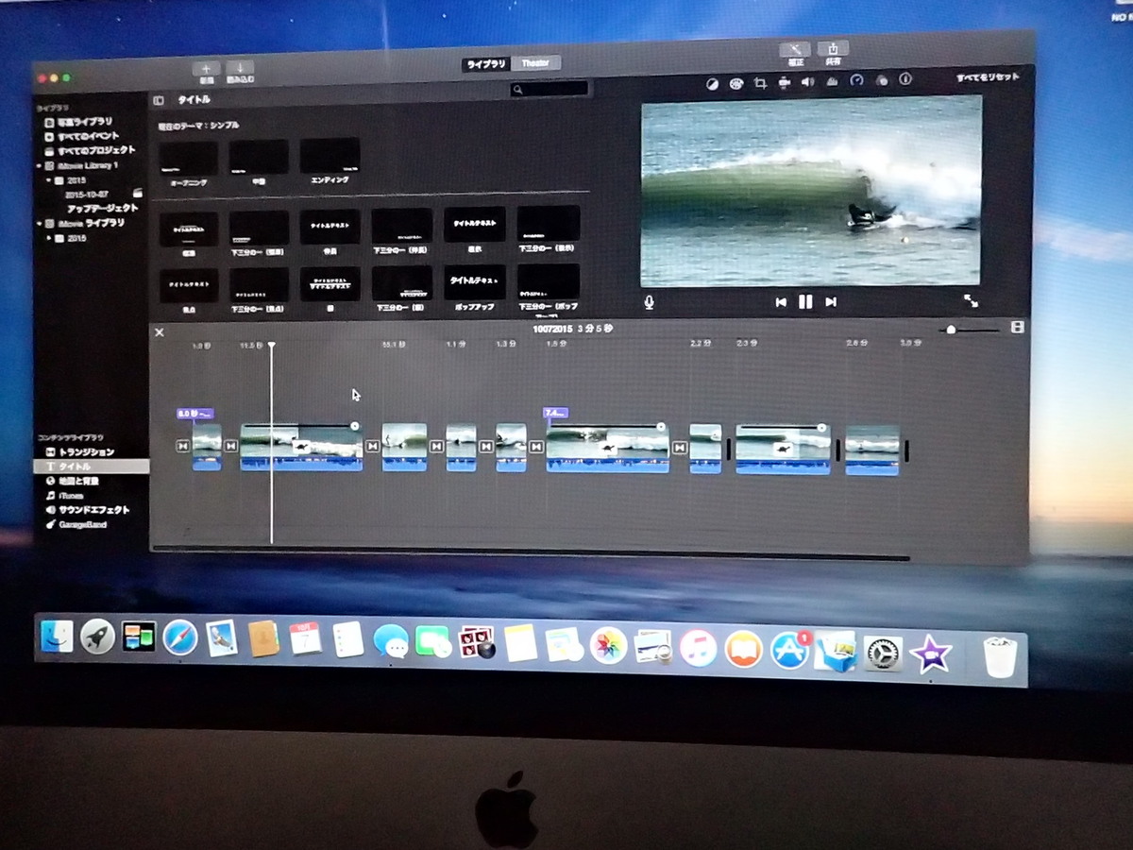
Task: Collapse the iMovie ライブラリ disclosure triangle
Action: click(x=39, y=224)
